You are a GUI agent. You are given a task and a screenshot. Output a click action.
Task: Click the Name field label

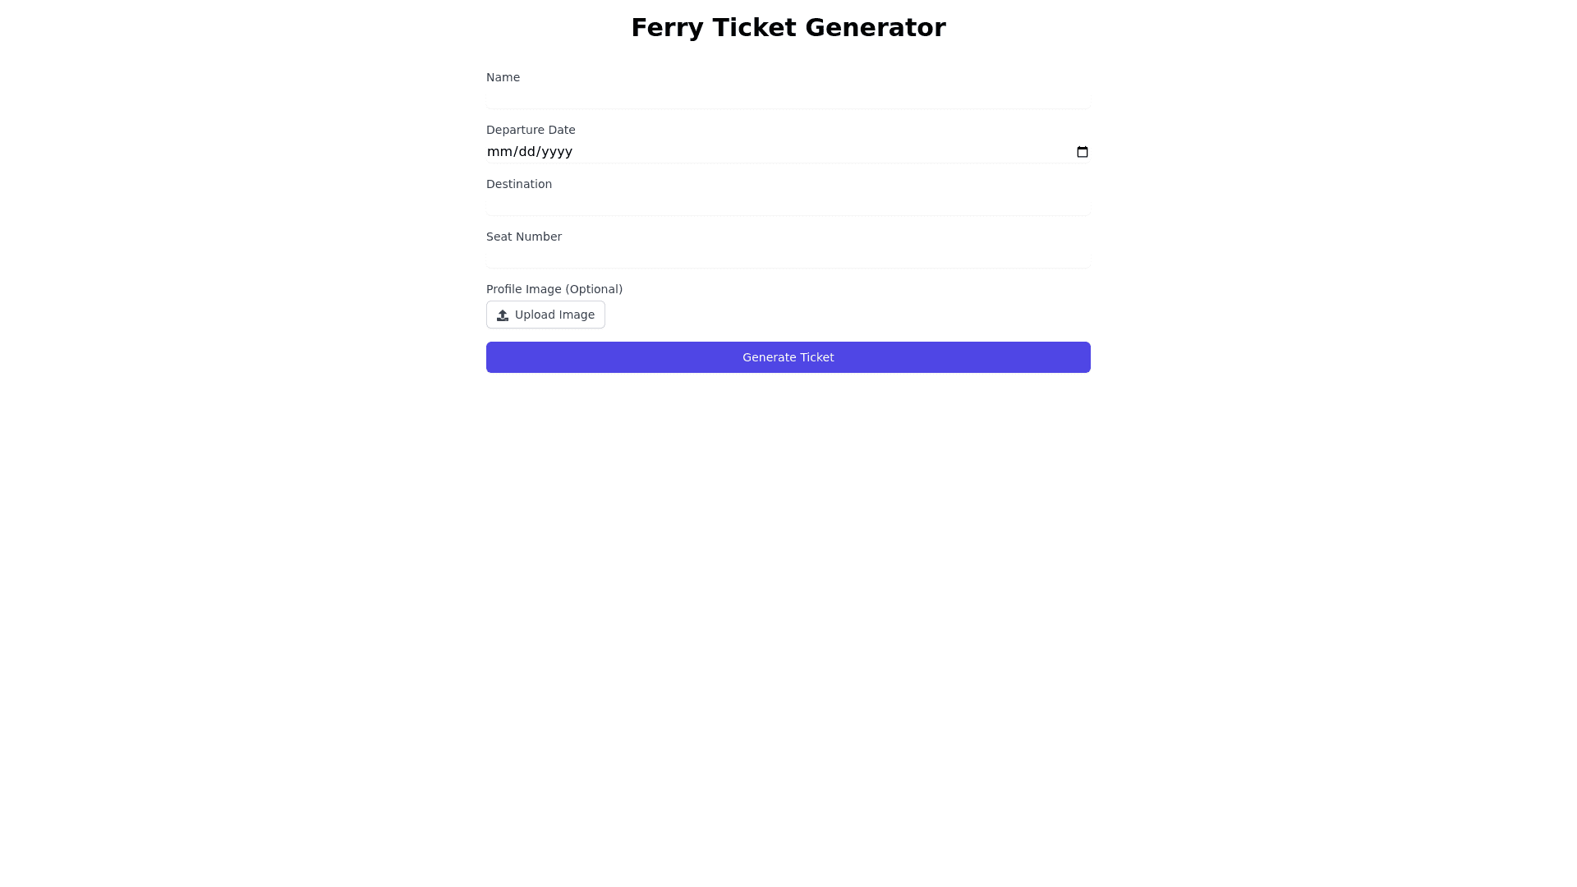(x=503, y=77)
